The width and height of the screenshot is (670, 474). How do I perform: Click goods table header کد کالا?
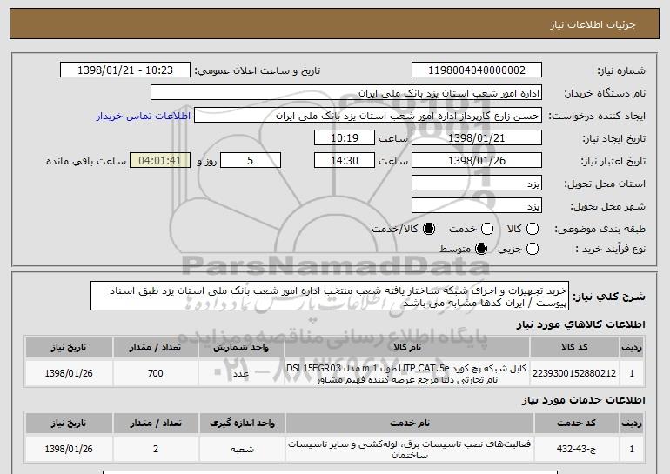click(x=574, y=348)
